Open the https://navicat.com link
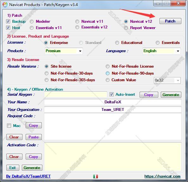The image size is (188, 182). click(x=162, y=176)
